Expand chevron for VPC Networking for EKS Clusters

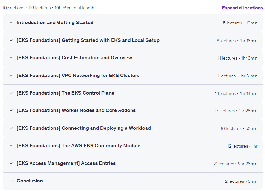pyautogui.click(x=11, y=76)
